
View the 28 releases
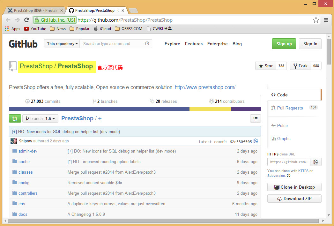tap(163, 101)
